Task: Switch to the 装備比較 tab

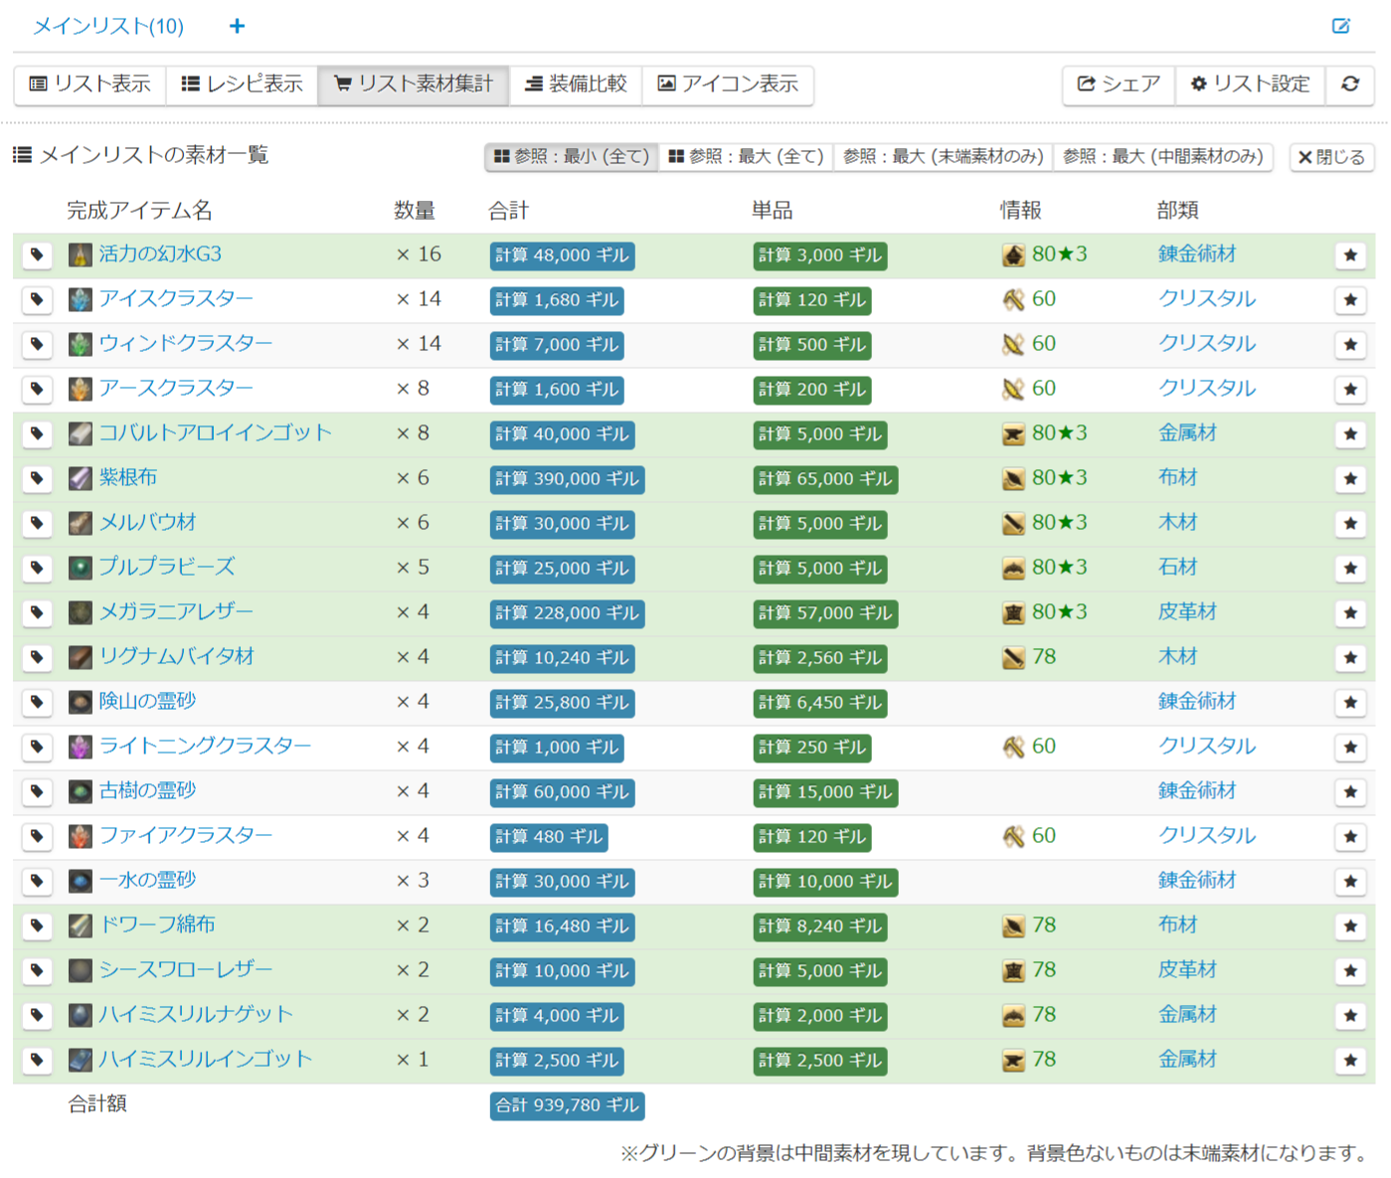Action: pyautogui.click(x=575, y=84)
